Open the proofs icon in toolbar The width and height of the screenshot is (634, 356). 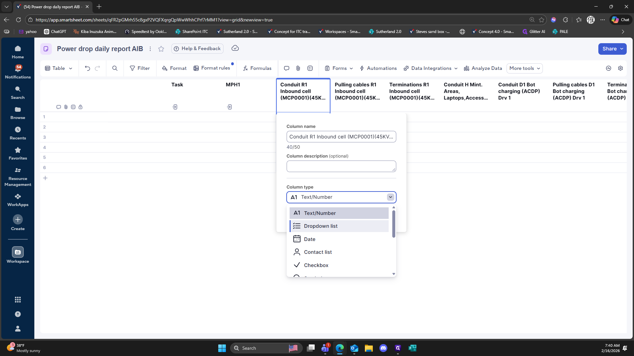coord(310,68)
